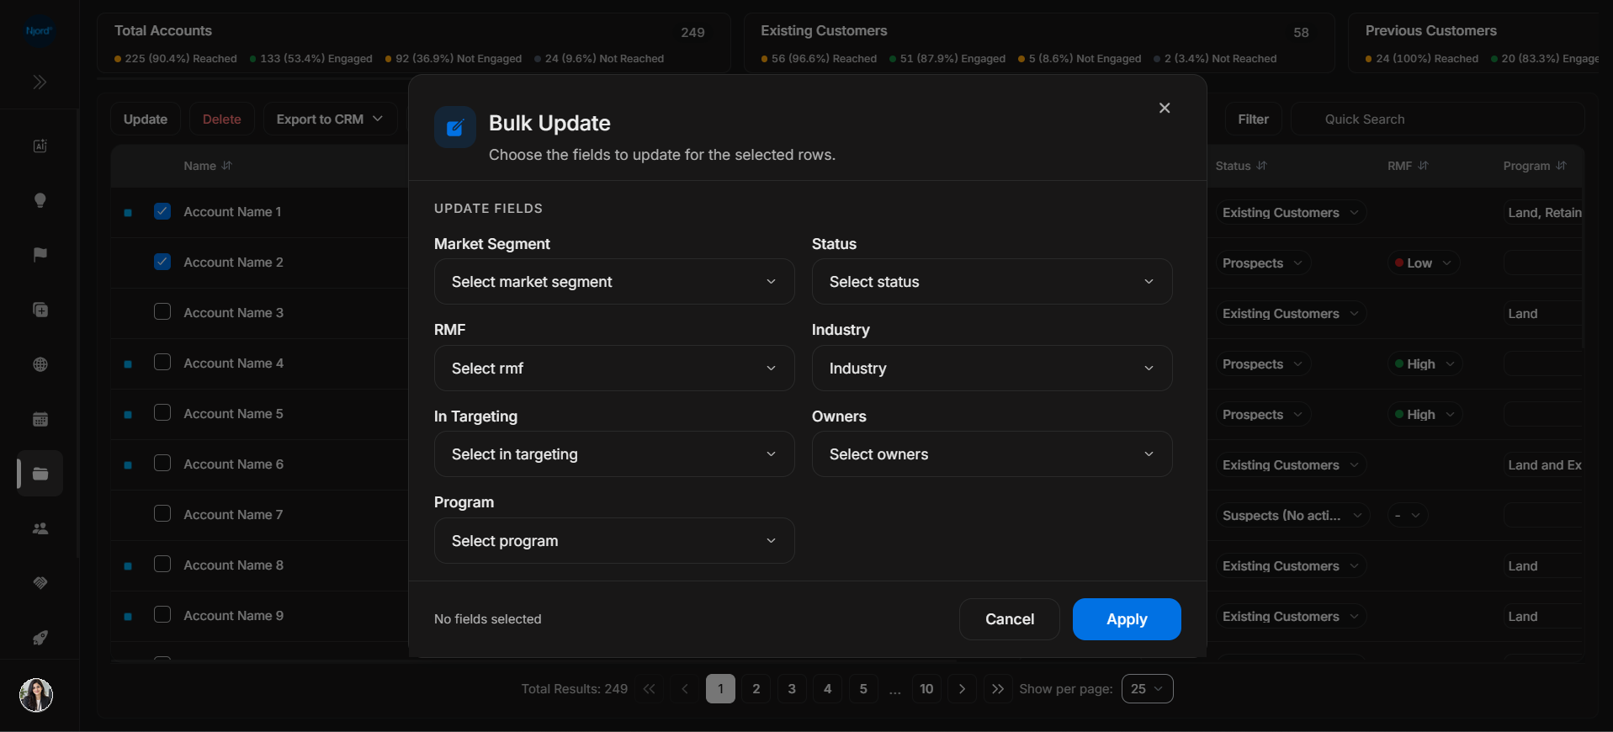
Task: Cancel the bulk update
Action: pos(1010,619)
